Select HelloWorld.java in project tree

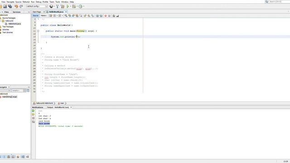pos(14,24)
